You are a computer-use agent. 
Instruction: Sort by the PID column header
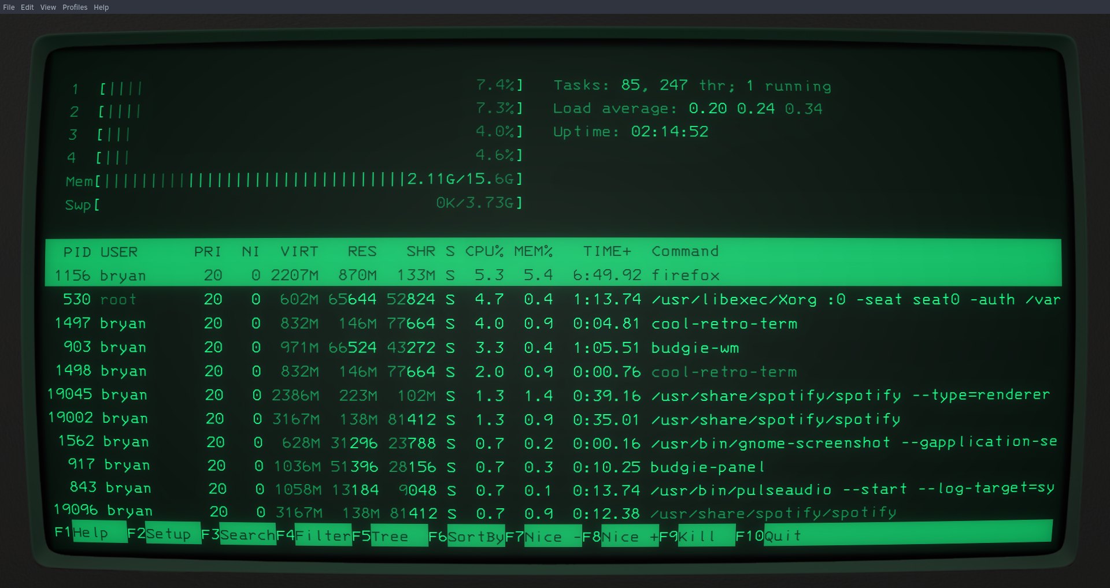[x=77, y=252]
